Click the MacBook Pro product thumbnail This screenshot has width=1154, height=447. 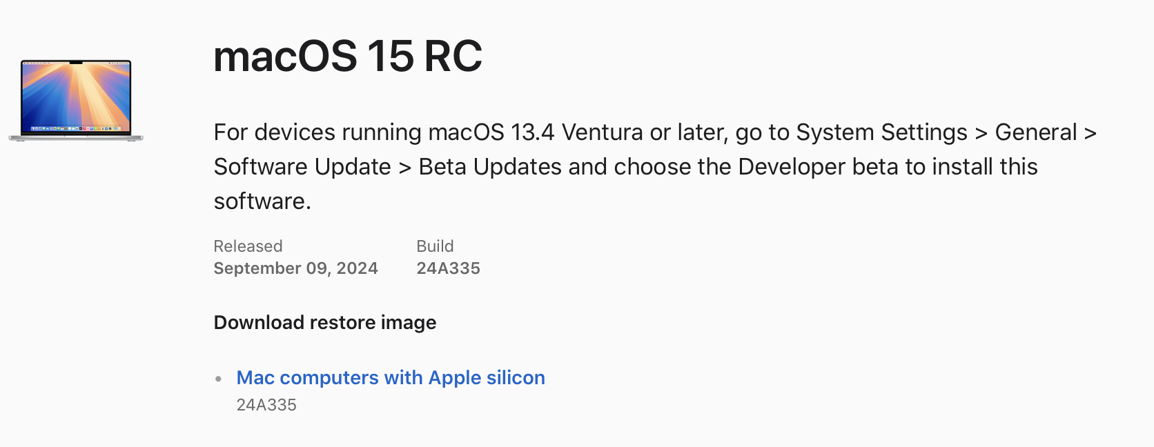76,100
